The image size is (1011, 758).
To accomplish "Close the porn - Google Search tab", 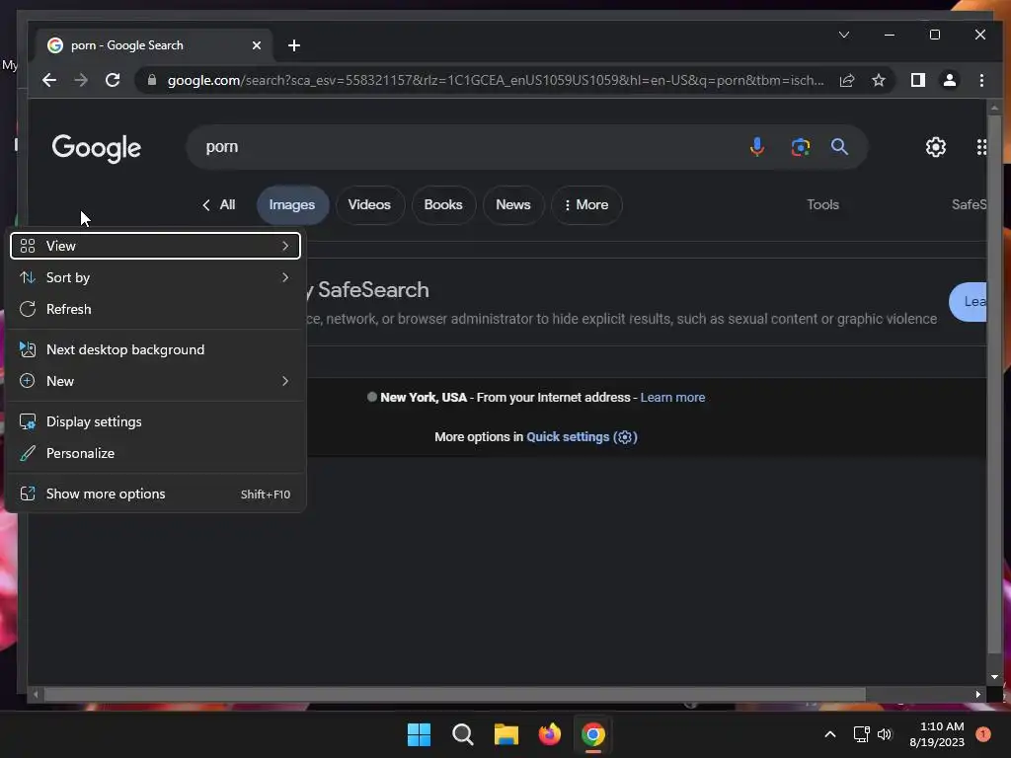I will (x=257, y=45).
